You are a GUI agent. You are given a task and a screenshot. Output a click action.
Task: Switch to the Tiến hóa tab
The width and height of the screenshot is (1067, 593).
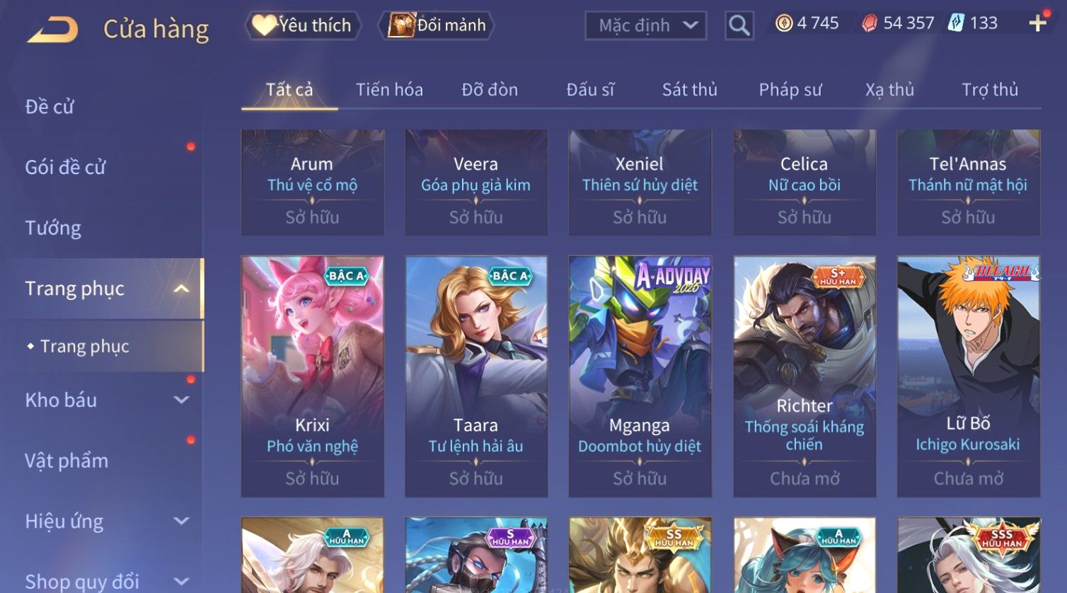pyautogui.click(x=389, y=90)
